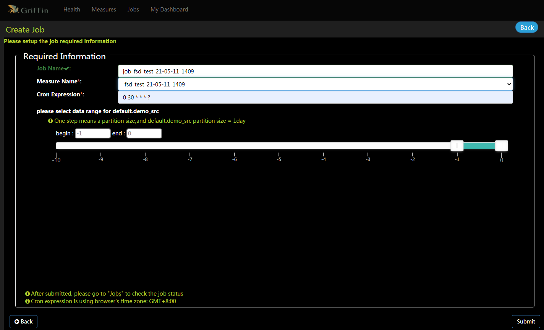Image resolution: width=544 pixels, height=330 pixels.
Task: Click the 'Cron Expression' label
Action: [x=60, y=94]
